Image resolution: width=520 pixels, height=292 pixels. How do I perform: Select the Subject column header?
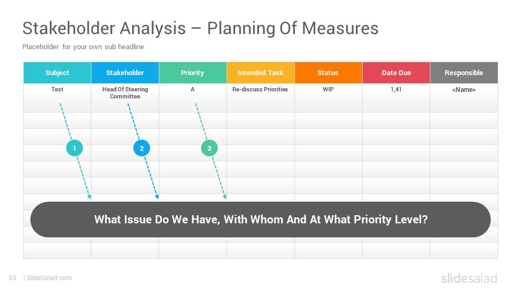[57, 72]
